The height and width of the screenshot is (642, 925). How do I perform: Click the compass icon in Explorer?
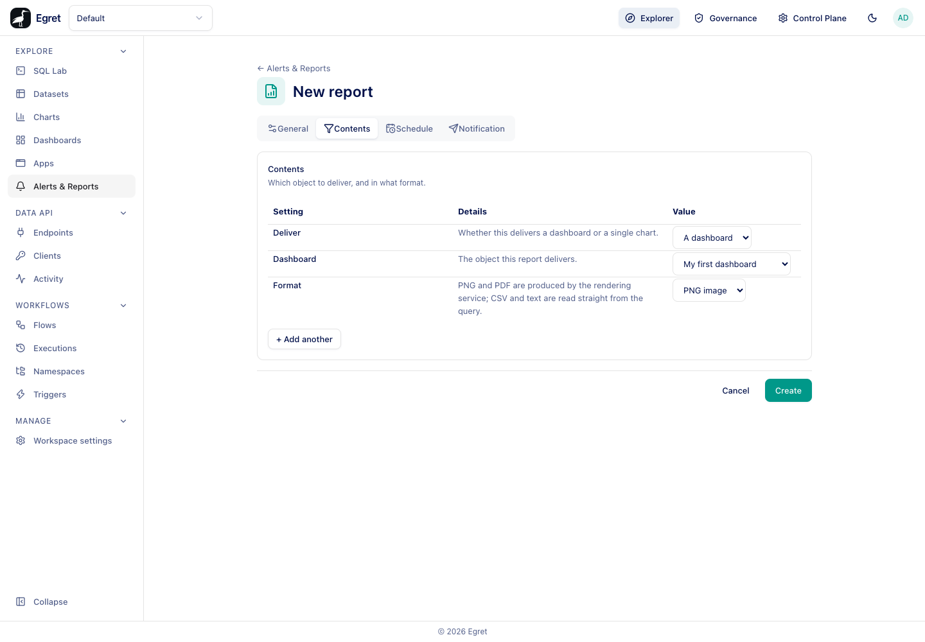click(630, 18)
